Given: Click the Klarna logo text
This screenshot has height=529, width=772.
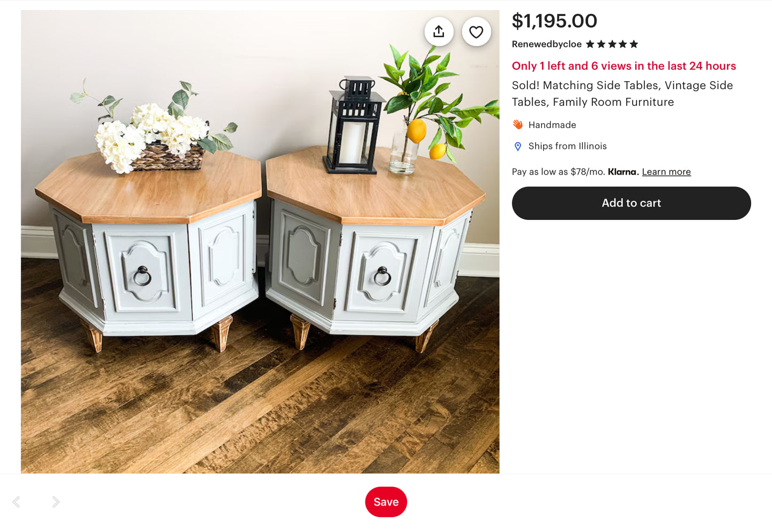Looking at the screenshot, I should pyautogui.click(x=623, y=172).
